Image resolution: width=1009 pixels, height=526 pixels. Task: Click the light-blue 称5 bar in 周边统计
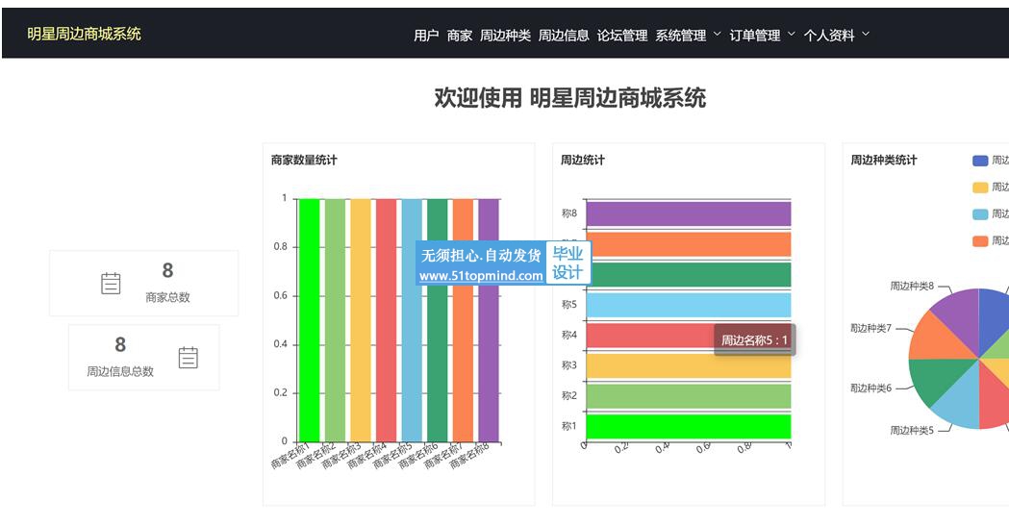689,305
